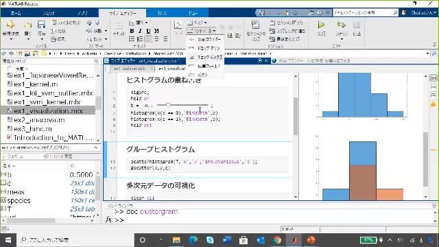Click the editor vertical scrollbar
The height and width of the screenshot is (247, 439).
pyautogui.click(x=296, y=116)
